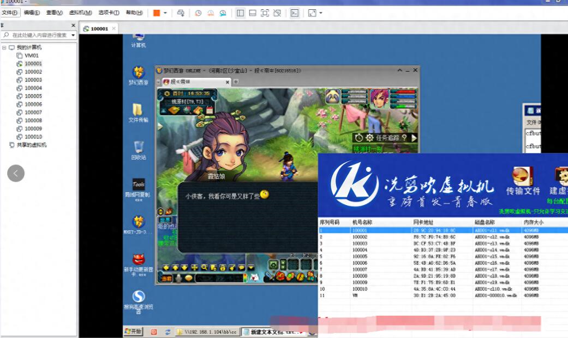Screen dimensions: 568x338
Task: Click the 开始 start button in guest
Action: pyautogui.click(x=134, y=331)
